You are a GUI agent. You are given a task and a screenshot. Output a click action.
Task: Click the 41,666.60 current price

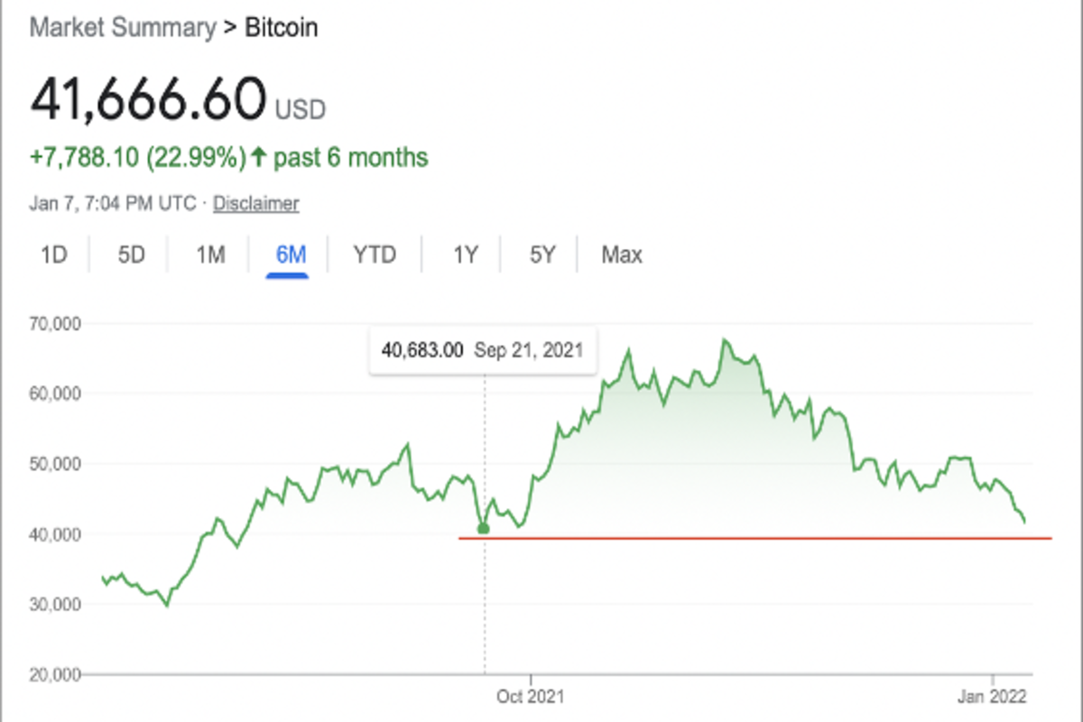(x=148, y=98)
